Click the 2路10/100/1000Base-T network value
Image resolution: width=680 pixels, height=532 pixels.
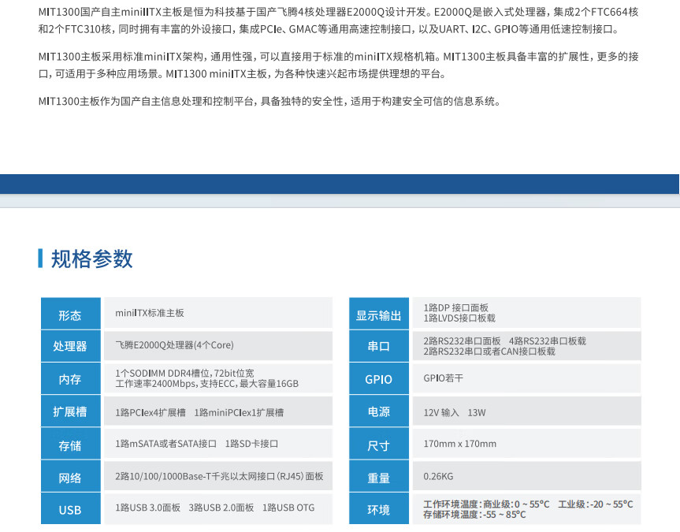tap(219, 477)
